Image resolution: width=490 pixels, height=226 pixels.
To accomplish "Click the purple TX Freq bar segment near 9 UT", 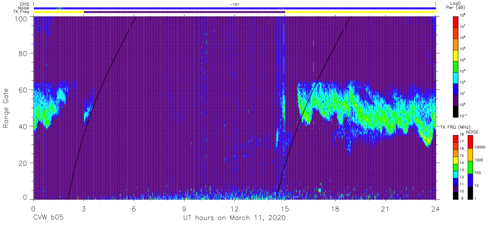I will [x=184, y=12].
